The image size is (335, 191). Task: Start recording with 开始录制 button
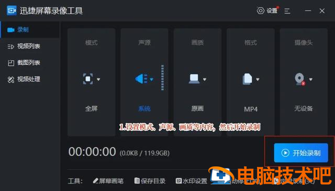[301, 153]
